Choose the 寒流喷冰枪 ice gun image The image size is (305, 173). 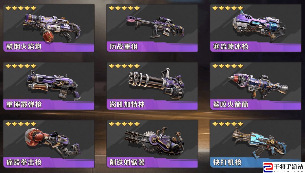pyautogui.click(x=259, y=26)
